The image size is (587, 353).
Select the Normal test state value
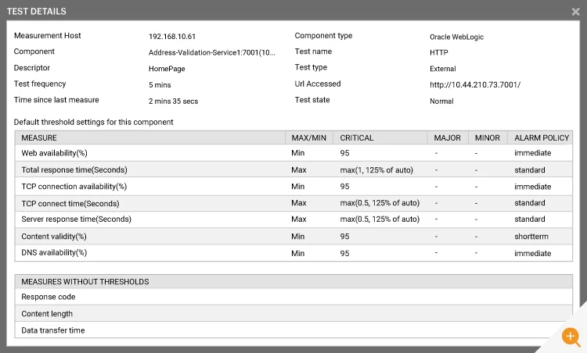(441, 102)
